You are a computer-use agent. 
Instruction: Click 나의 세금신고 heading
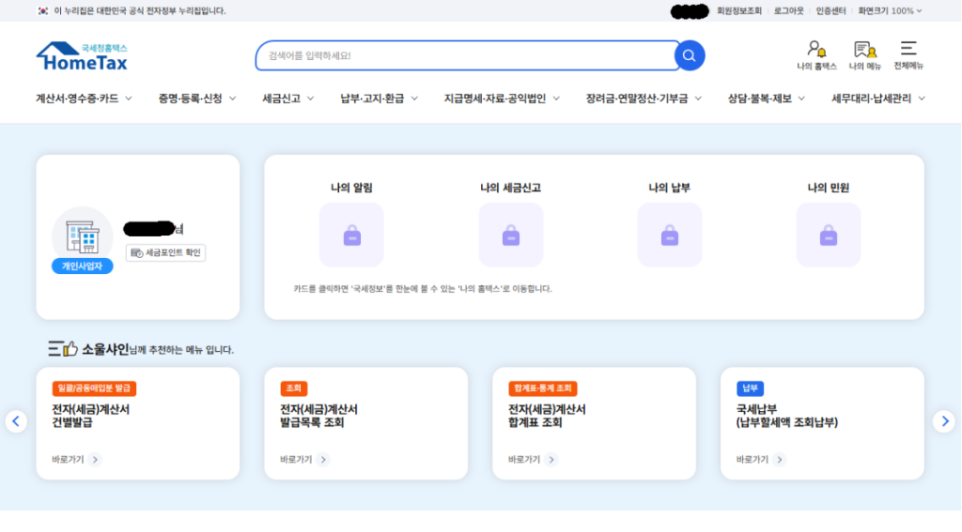[510, 189]
